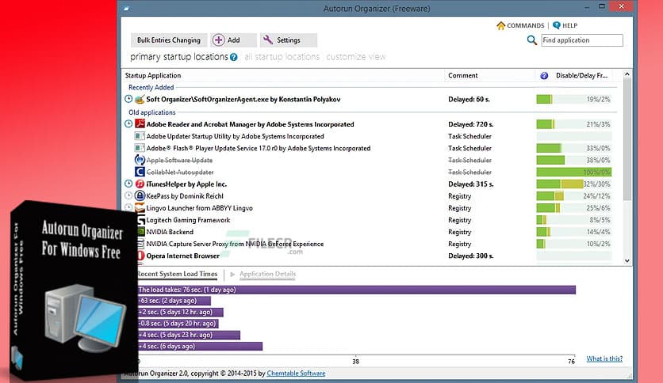This screenshot has width=663, height=383.
Task: Click the Soft Organizer application icon
Action: pos(140,100)
